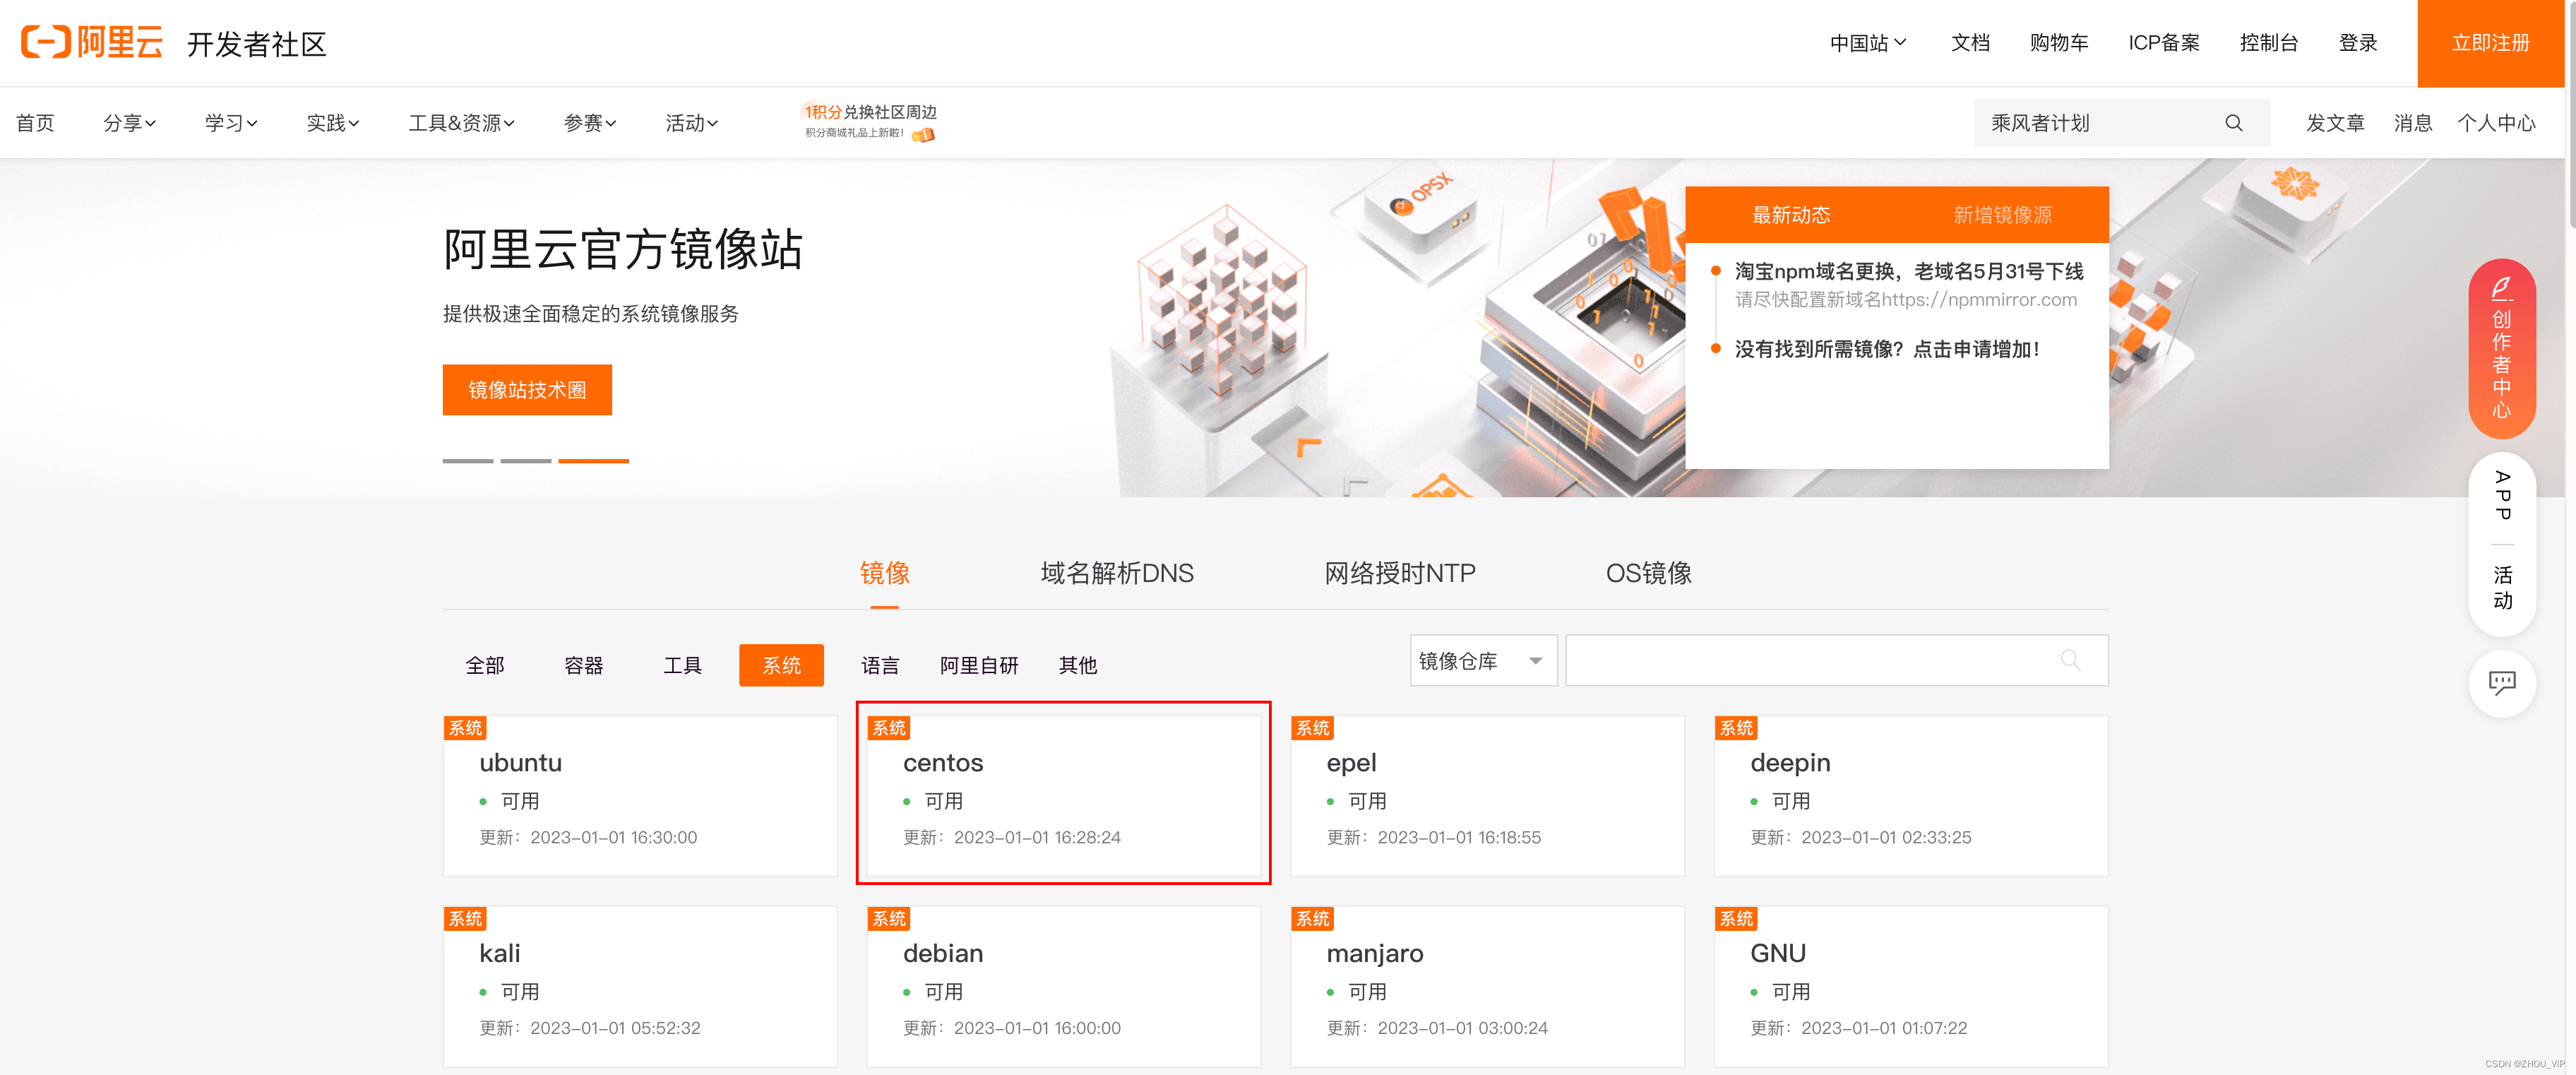
Task: Open the epel mirror card
Action: tap(1487, 796)
